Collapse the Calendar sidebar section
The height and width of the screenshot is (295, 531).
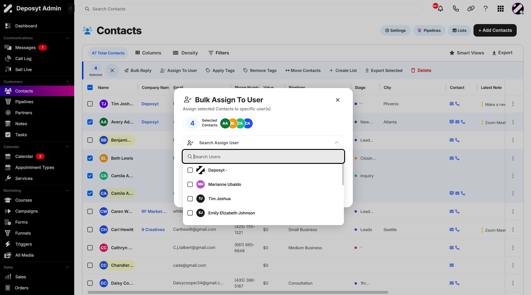point(67,147)
